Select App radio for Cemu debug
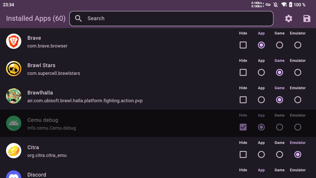Viewport: 316px width, 178px height. (261, 127)
